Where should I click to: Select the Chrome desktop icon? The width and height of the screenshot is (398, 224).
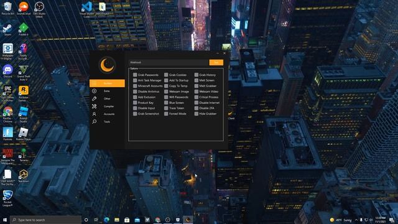tap(7, 114)
